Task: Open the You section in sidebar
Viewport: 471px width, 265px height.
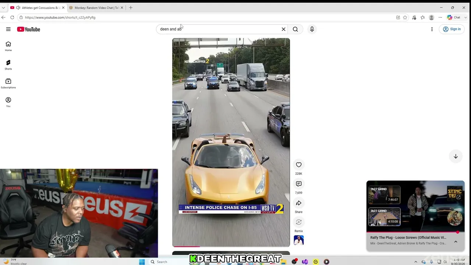Action: [8, 102]
